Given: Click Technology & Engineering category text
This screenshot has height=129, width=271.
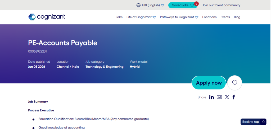Looking at the screenshot, I should pos(104,67).
